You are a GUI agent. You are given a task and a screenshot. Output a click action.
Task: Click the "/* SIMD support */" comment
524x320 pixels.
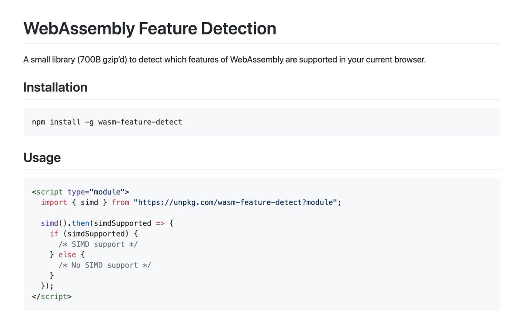(98, 244)
